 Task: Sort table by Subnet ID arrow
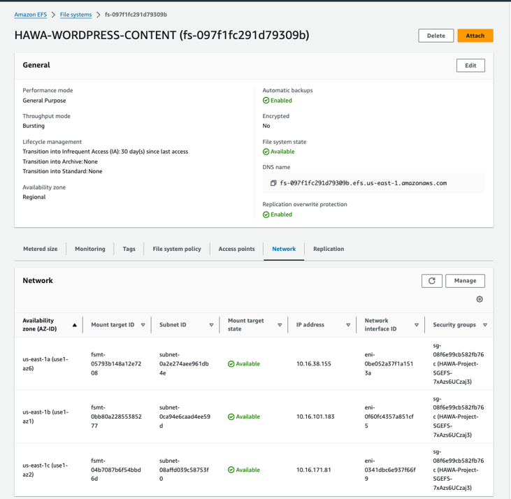[x=211, y=325]
